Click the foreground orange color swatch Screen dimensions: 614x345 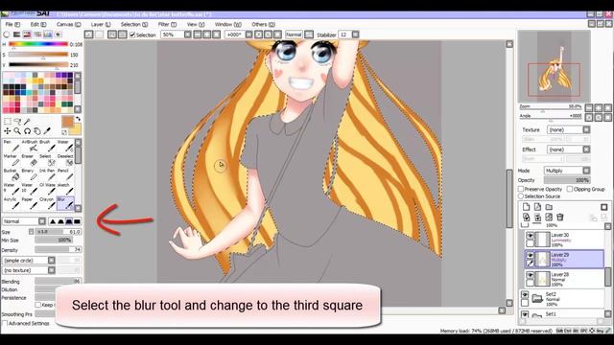tap(68, 122)
